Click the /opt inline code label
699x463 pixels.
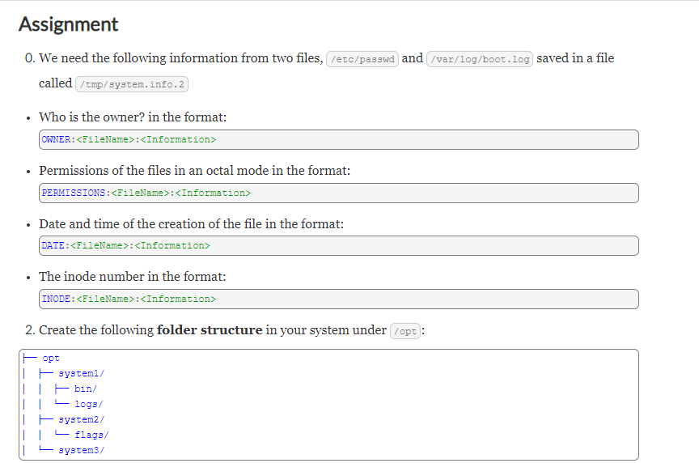point(405,331)
